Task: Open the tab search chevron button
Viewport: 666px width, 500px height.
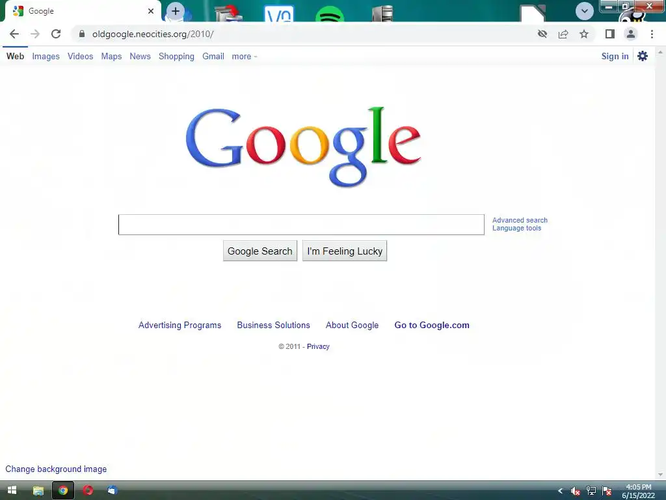Action: point(585,11)
